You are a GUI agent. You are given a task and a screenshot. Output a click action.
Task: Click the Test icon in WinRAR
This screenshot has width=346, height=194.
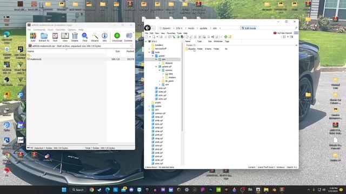[x=55, y=37]
